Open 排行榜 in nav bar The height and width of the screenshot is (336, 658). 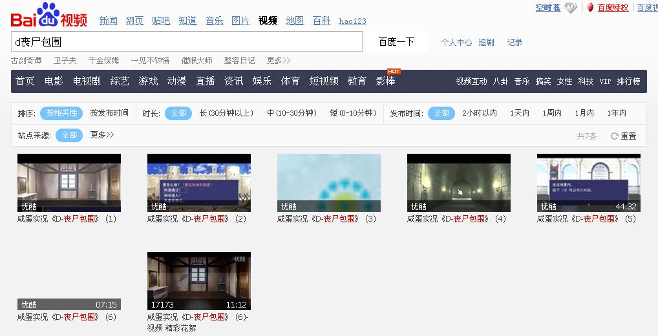click(629, 81)
